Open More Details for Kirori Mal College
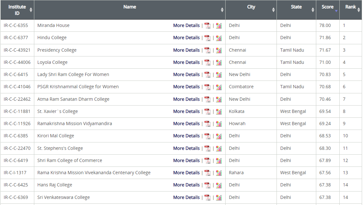This screenshot has height=205, width=364. point(186,136)
